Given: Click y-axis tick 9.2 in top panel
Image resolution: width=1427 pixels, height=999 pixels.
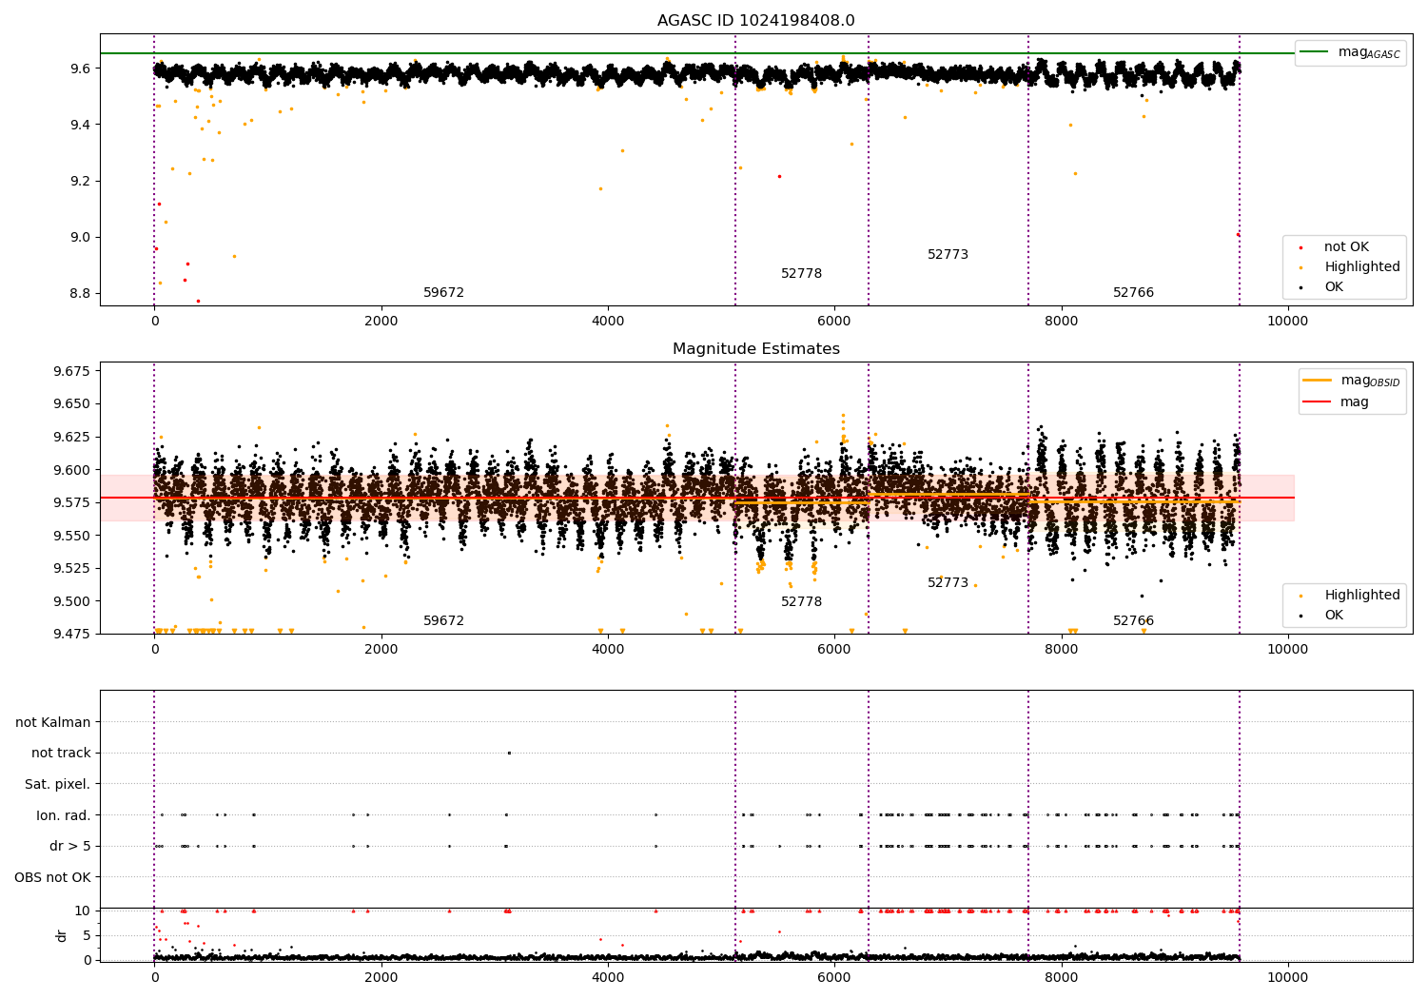Looking at the screenshot, I should point(80,181).
